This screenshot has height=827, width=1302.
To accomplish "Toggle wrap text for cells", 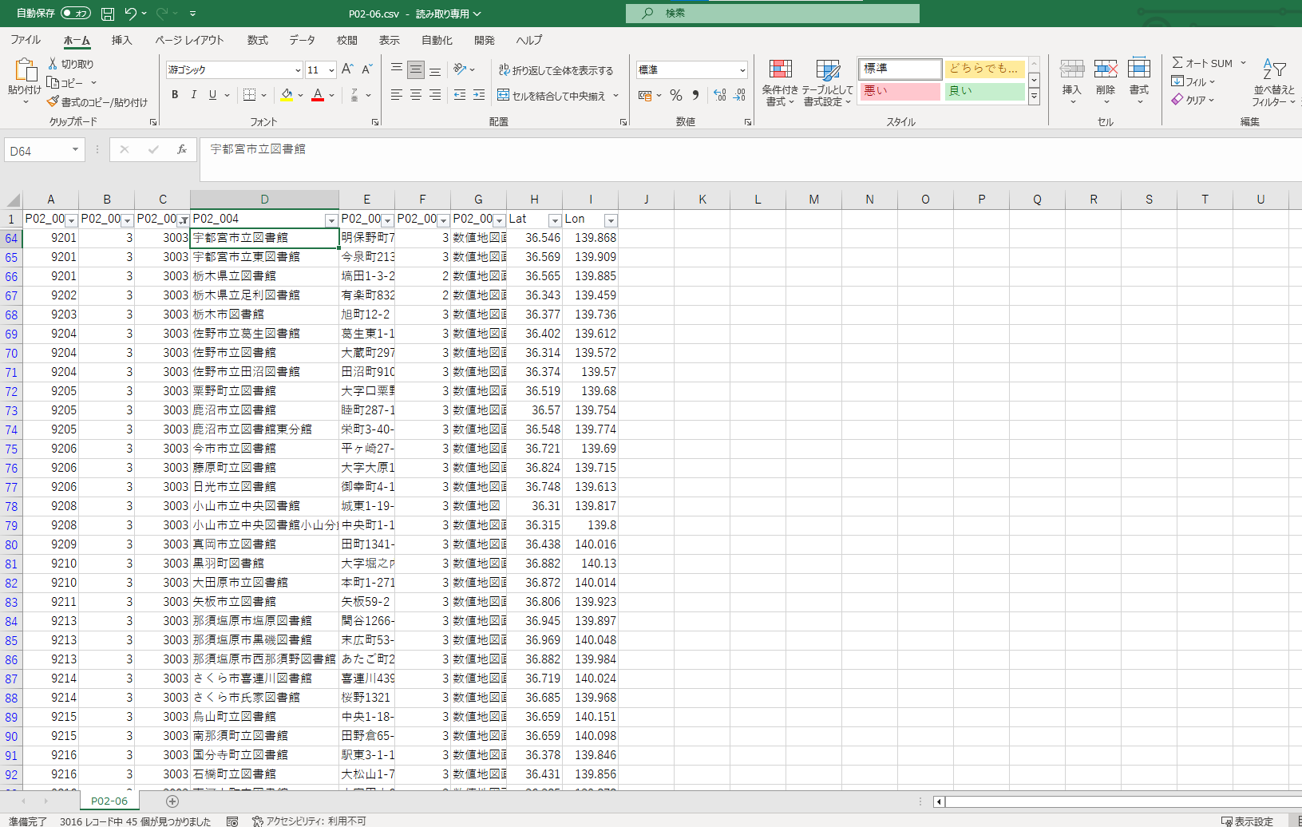I will pyautogui.click(x=556, y=70).
